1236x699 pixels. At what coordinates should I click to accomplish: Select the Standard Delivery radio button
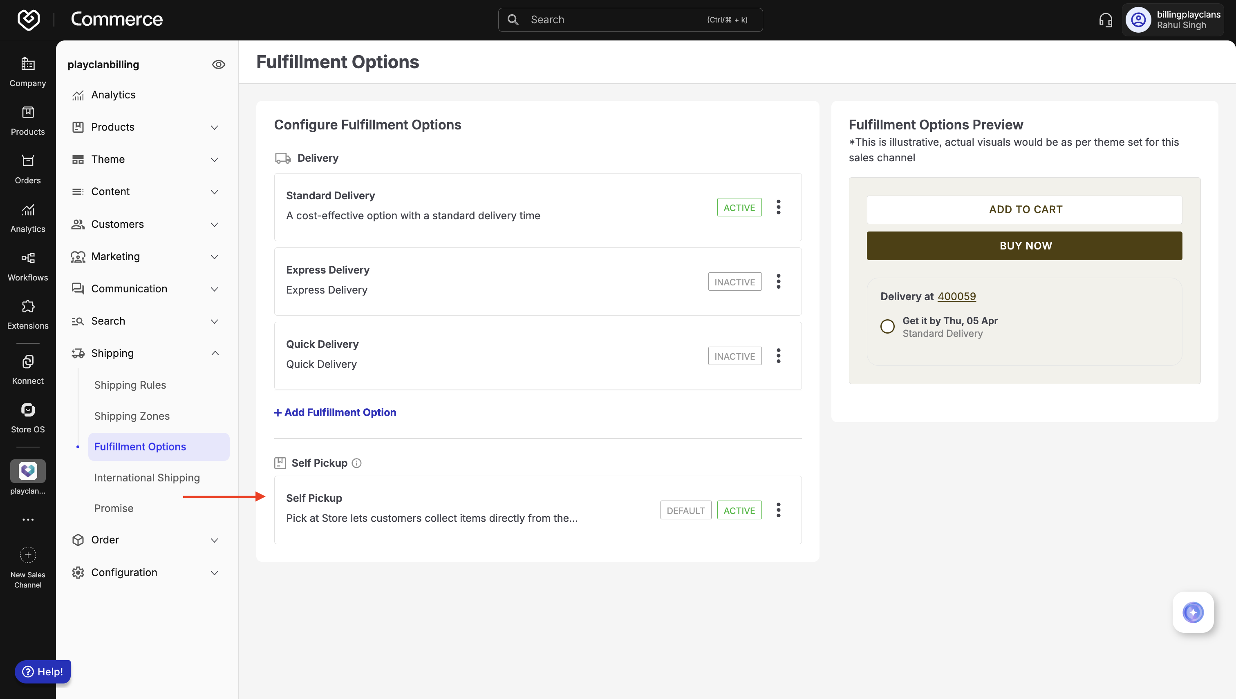coord(887,327)
